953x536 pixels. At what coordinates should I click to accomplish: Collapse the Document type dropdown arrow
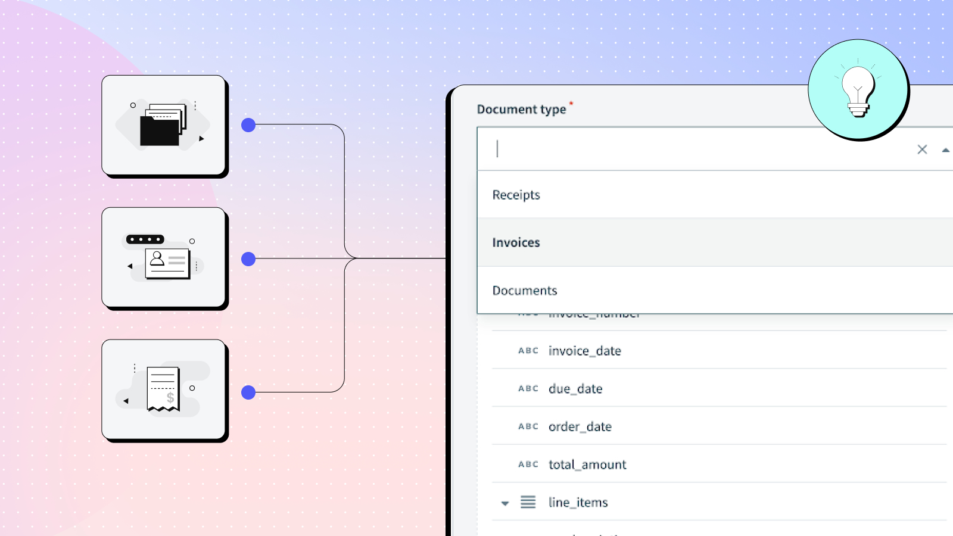tap(945, 150)
